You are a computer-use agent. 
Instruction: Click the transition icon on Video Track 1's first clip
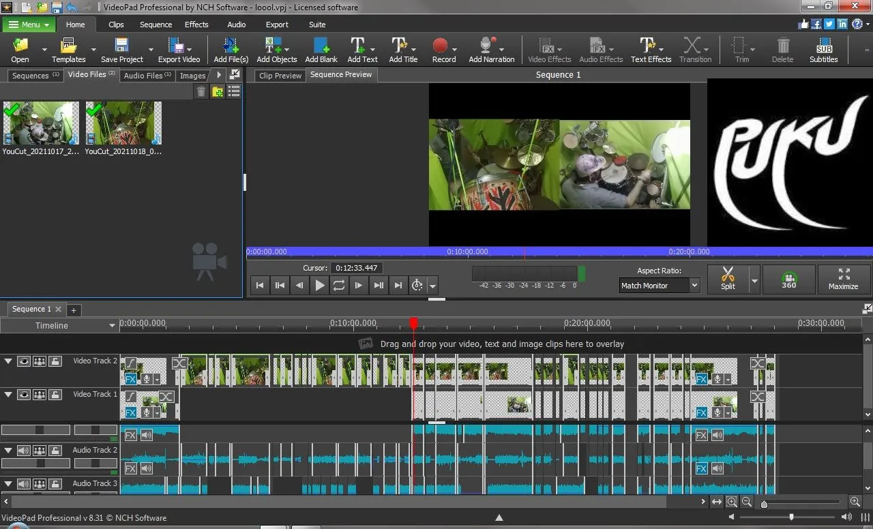click(x=166, y=396)
